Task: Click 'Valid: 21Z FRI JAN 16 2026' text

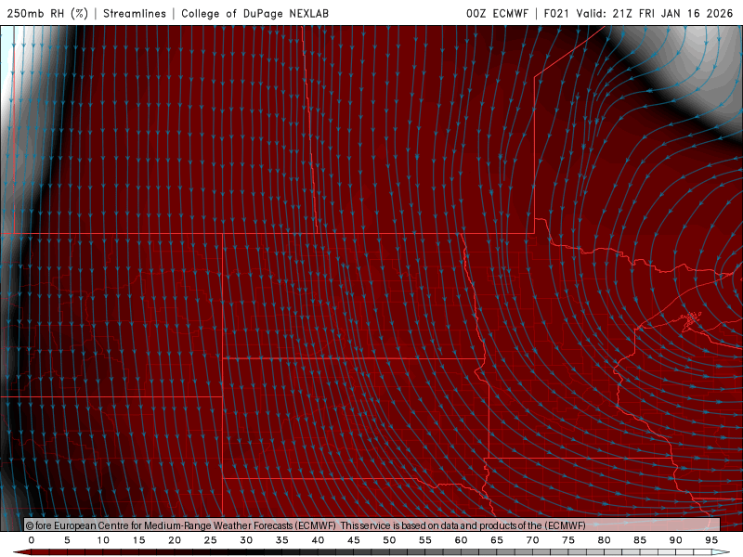Action: coord(655,13)
